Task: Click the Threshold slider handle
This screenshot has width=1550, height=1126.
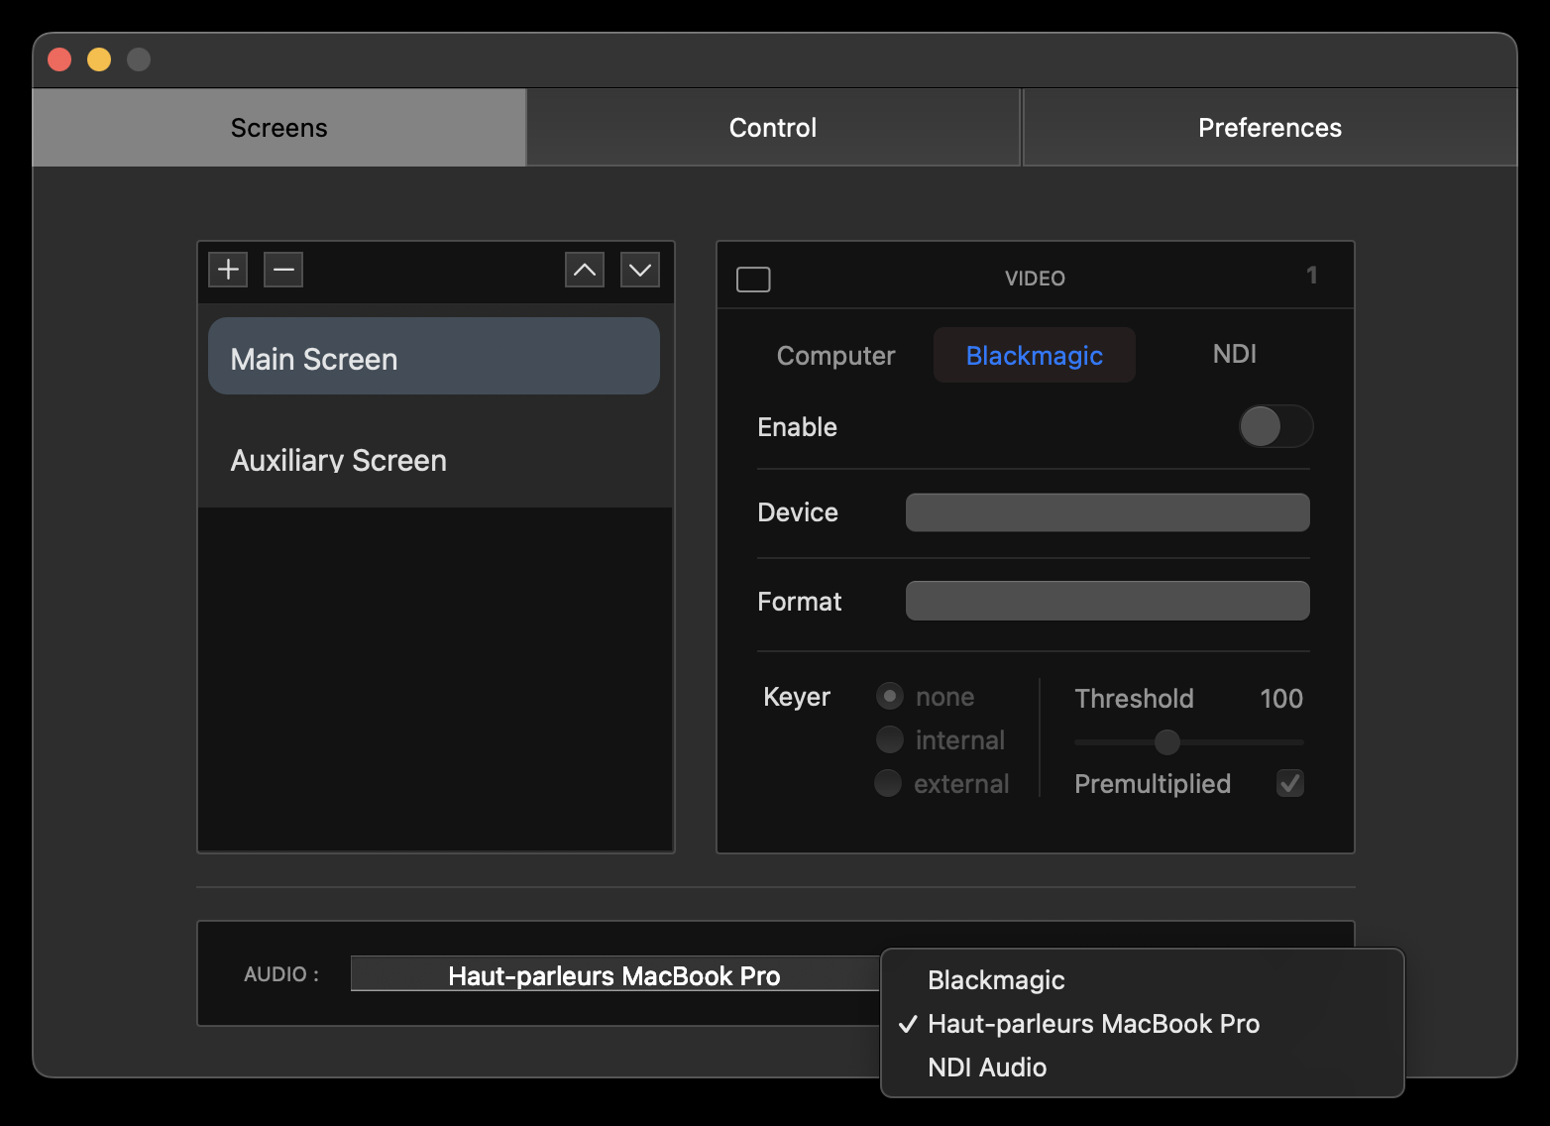Action: tap(1167, 741)
